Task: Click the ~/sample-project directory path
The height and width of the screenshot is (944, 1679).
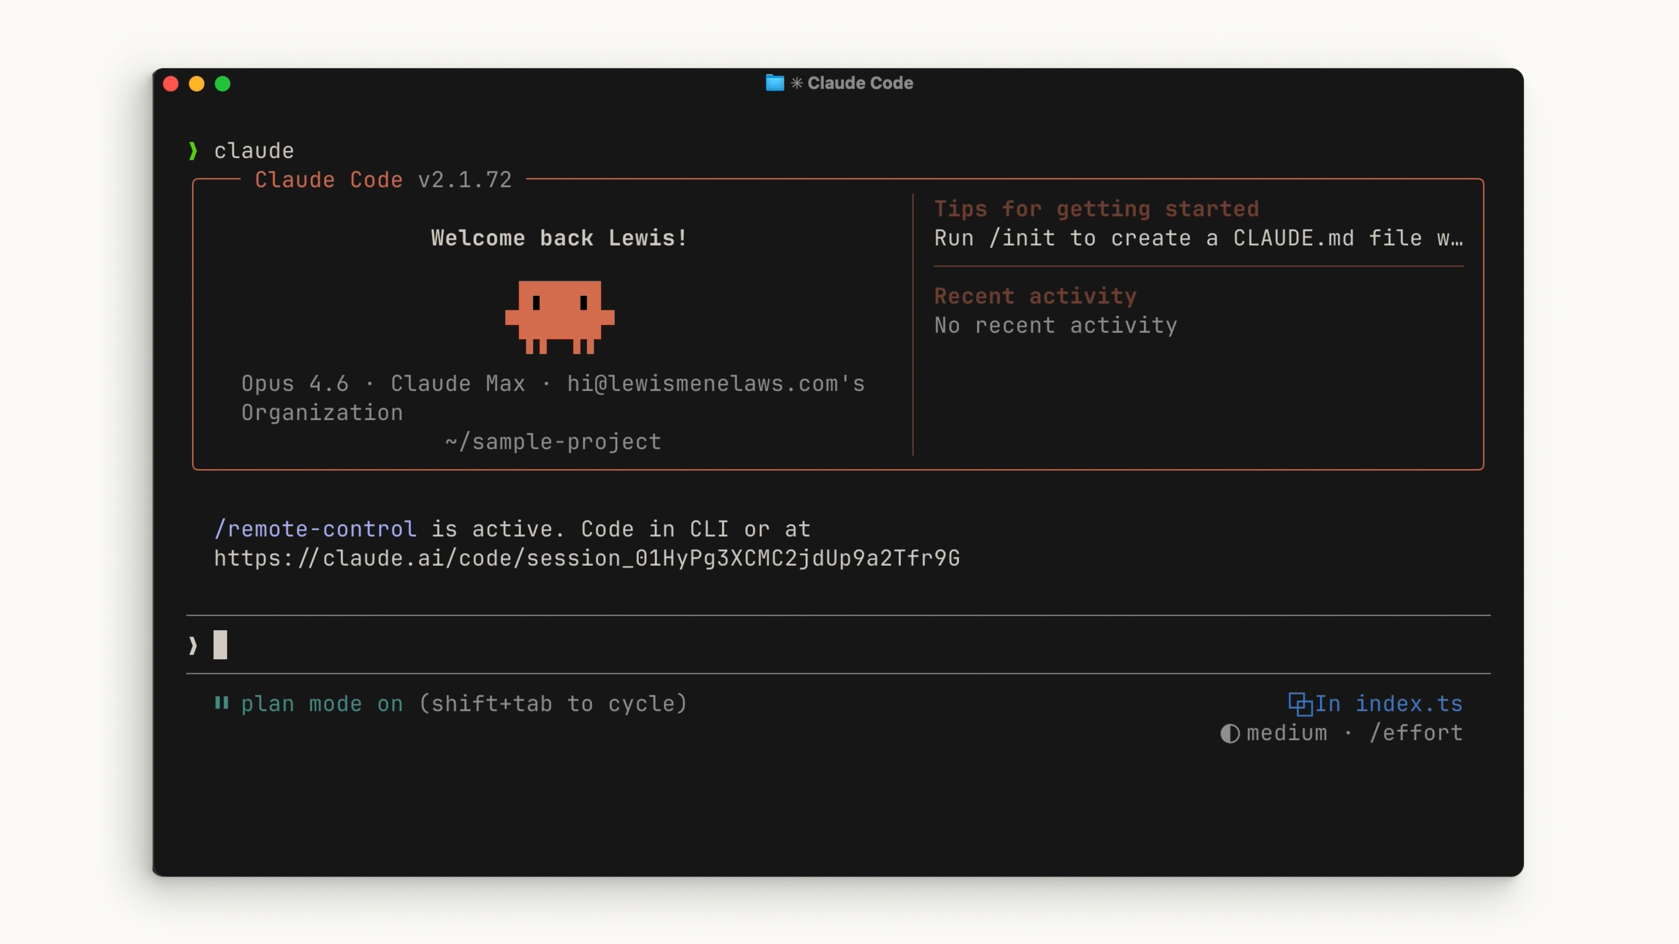Action: (x=553, y=442)
